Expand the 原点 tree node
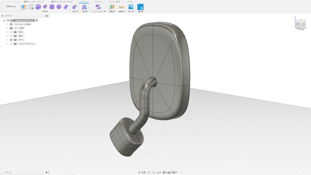Image resolution: width=311 pixels, height=175 pixels. [7, 32]
